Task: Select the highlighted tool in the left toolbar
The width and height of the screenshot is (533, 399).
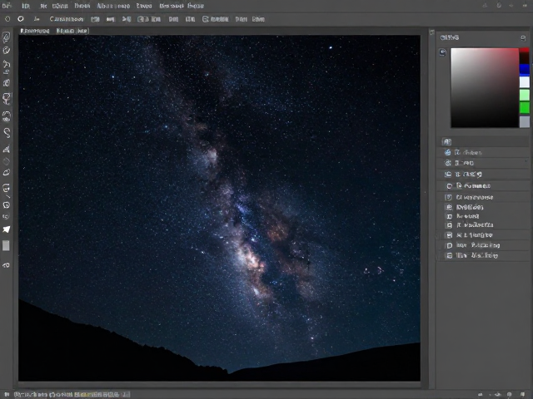Action: pyautogui.click(x=7, y=98)
